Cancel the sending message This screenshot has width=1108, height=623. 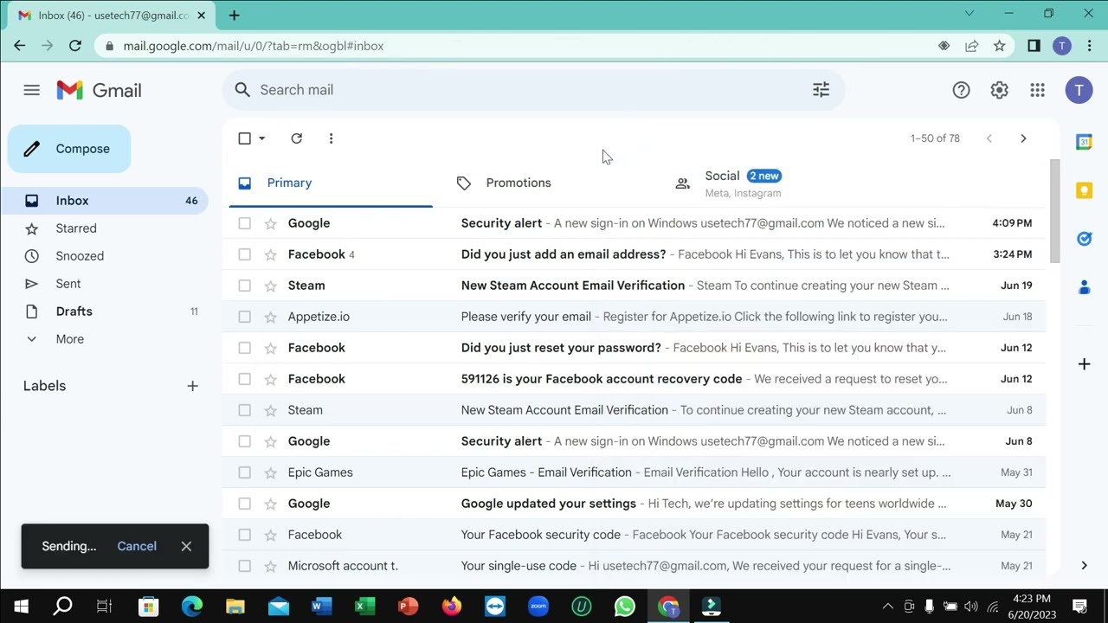[137, 546]
